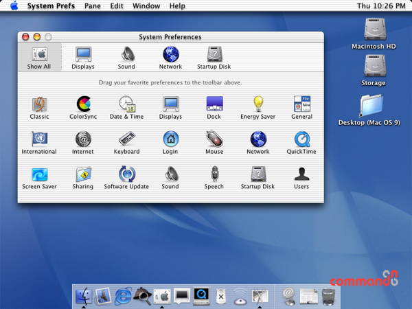Launch Internet Explorer from the Dock
Image resolution: width=412 pixels, height=309 pixels.
[123, 296]
